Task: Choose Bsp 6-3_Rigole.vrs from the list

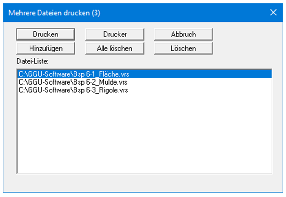Action: tap(74, 90)
